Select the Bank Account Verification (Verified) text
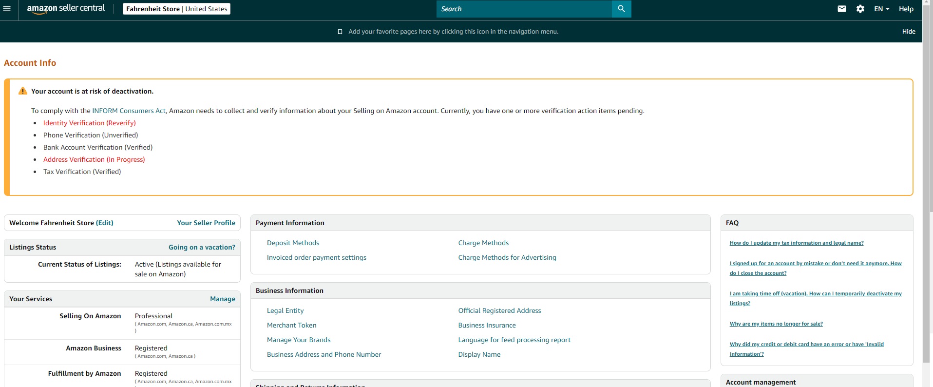Viewport: 933px width, 387px height. click(98, 147)
